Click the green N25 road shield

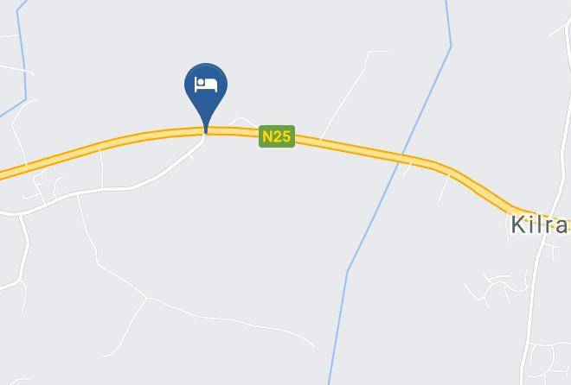[277, 136]
